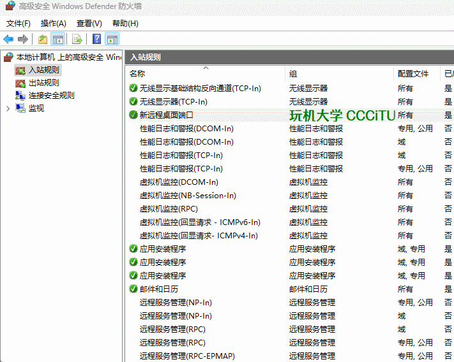Click the Back arrow toolbar icon
This screenshot has width=454, height=362.
pos(9,39)
